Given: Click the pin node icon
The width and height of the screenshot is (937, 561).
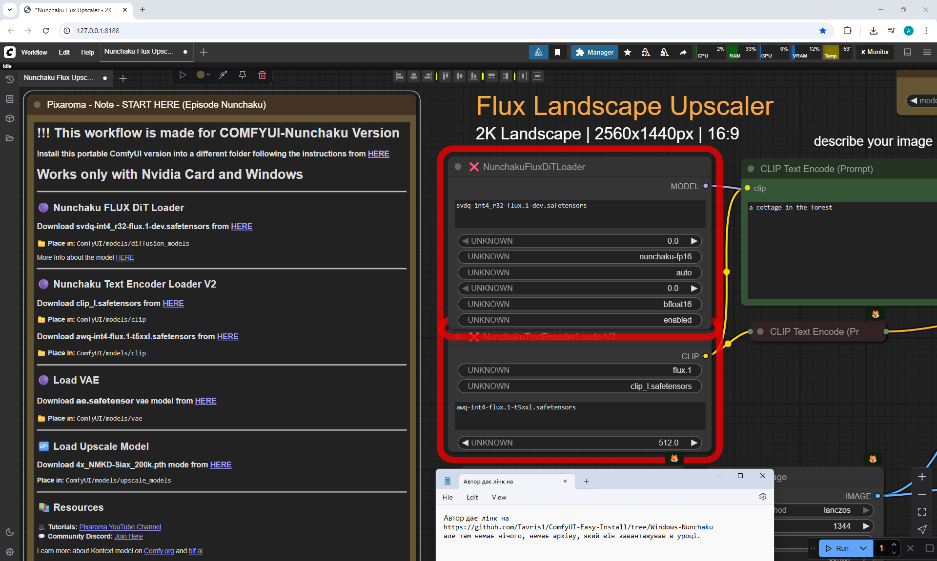Looking at the screenshot, I should 242,75.
